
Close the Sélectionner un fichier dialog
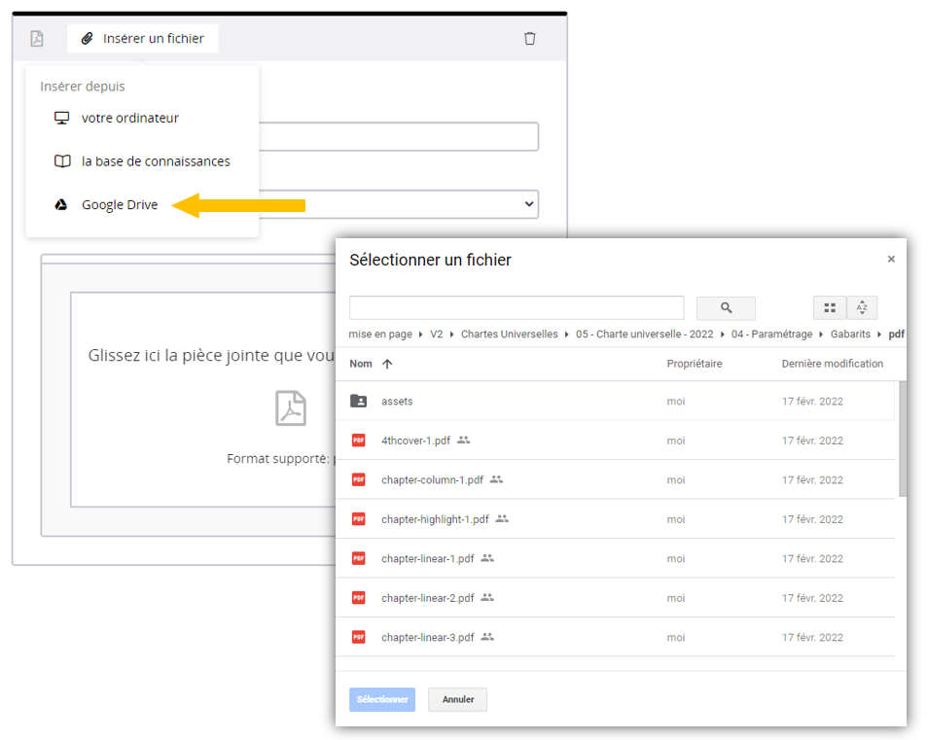[891, 260]
